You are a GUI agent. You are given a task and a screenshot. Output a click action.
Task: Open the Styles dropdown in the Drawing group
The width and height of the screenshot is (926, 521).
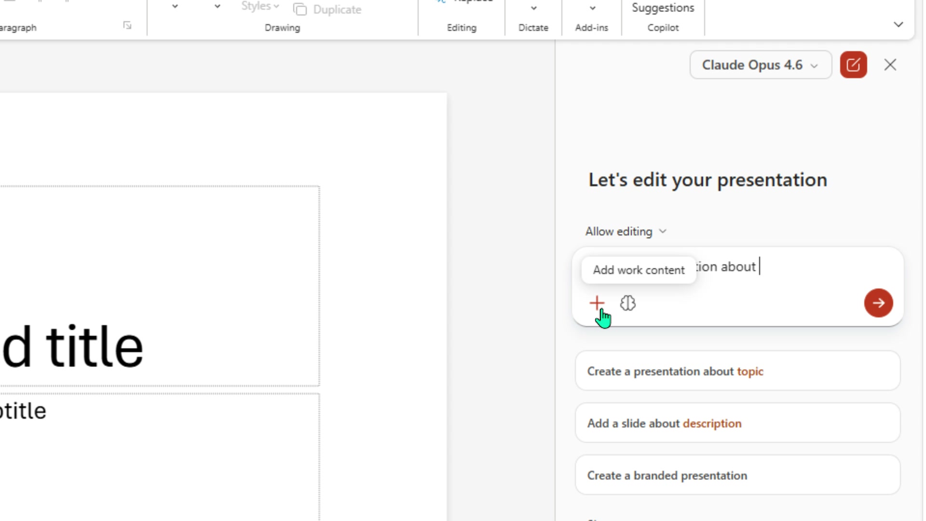click(260, 6)
